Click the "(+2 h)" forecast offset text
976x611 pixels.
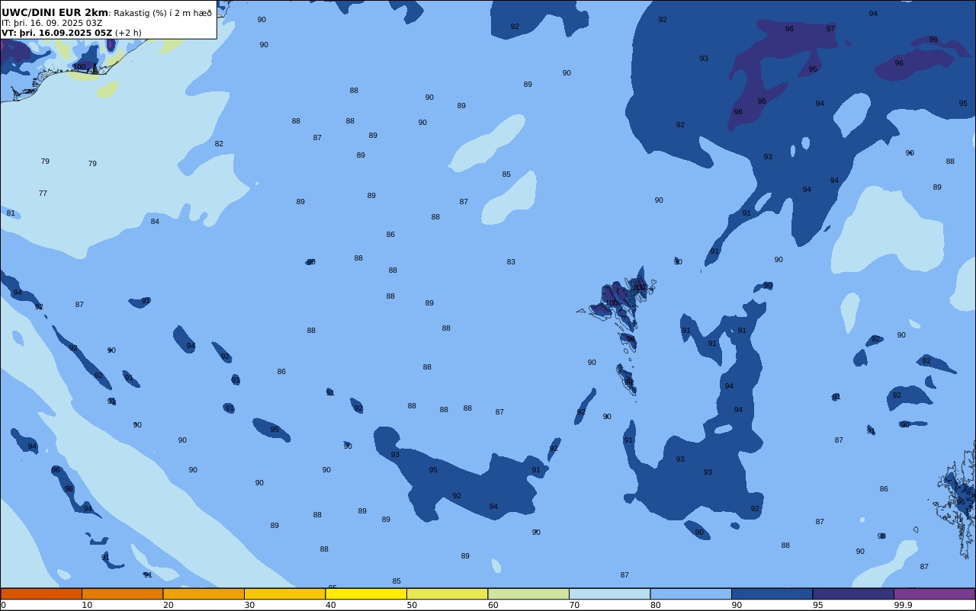click(128, 33)
